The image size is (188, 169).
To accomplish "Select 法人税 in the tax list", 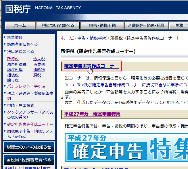I will pos(39,59).
